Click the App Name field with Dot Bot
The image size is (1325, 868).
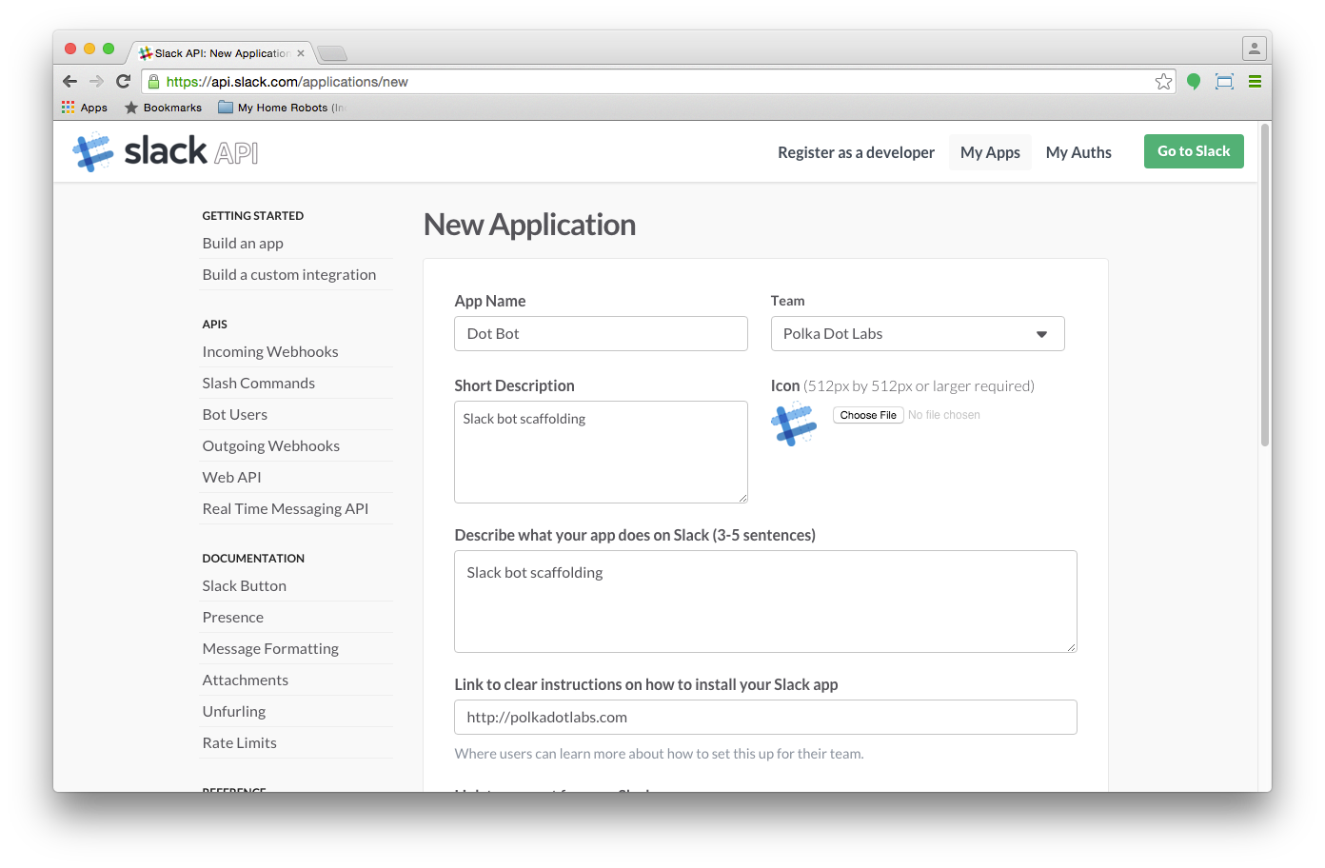(x=602, y=334)
